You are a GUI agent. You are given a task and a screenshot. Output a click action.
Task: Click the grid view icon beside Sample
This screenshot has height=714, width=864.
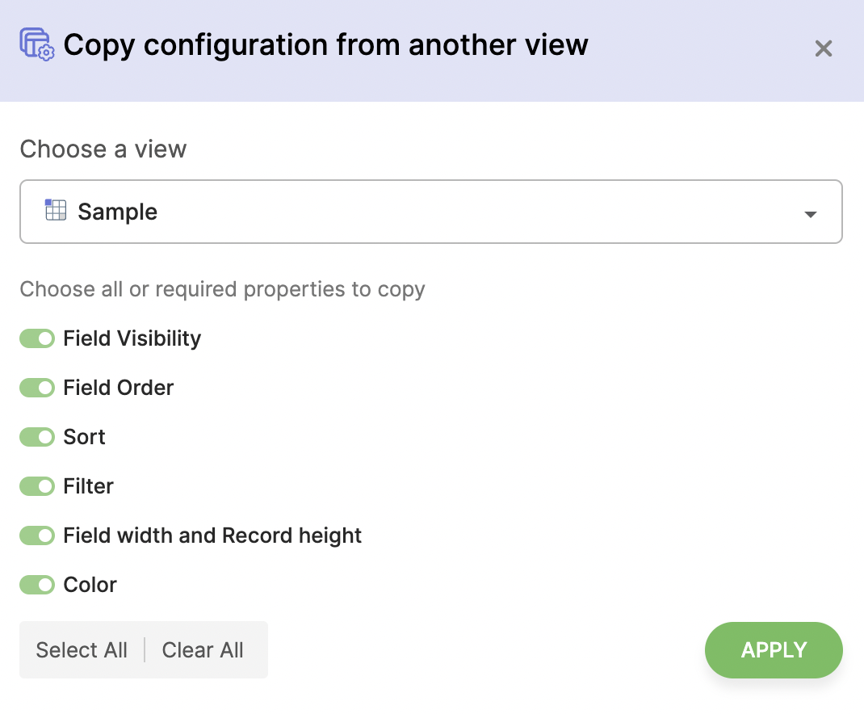(x=56, y=211)
